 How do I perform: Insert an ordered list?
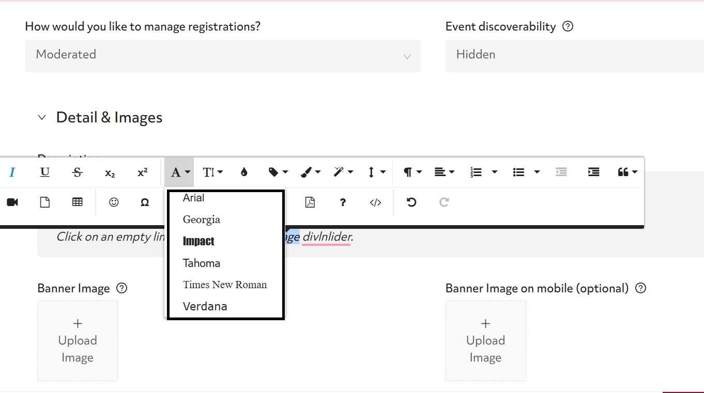476,172
